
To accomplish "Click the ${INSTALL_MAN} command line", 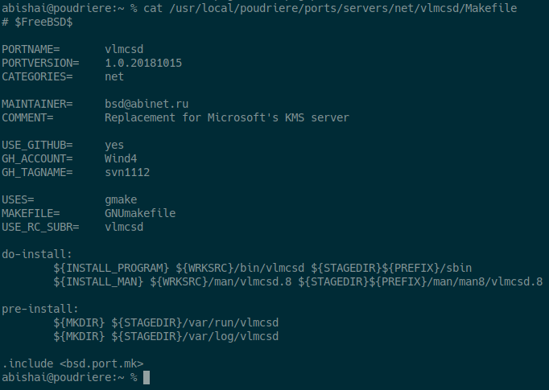I will coord(298,281).
